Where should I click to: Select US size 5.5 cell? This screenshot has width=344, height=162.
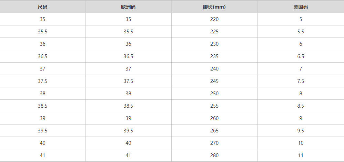[x=301, y=32]
